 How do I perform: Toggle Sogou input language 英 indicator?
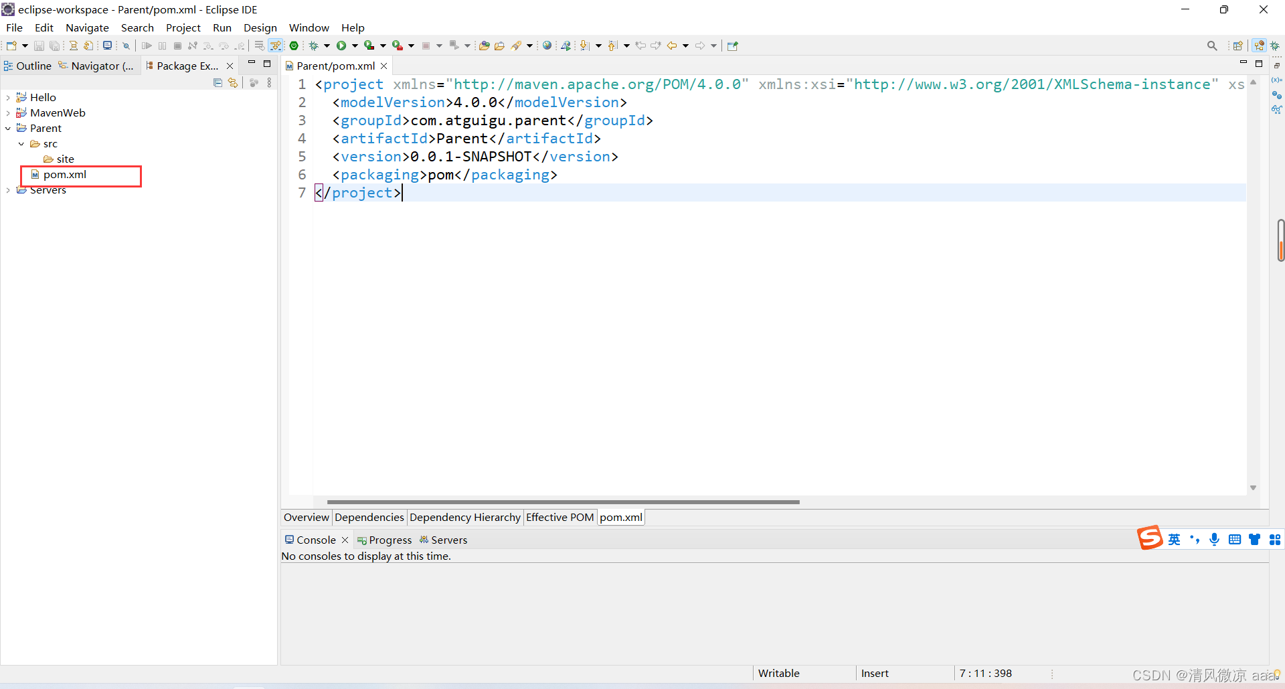[x=1175, y=540]
